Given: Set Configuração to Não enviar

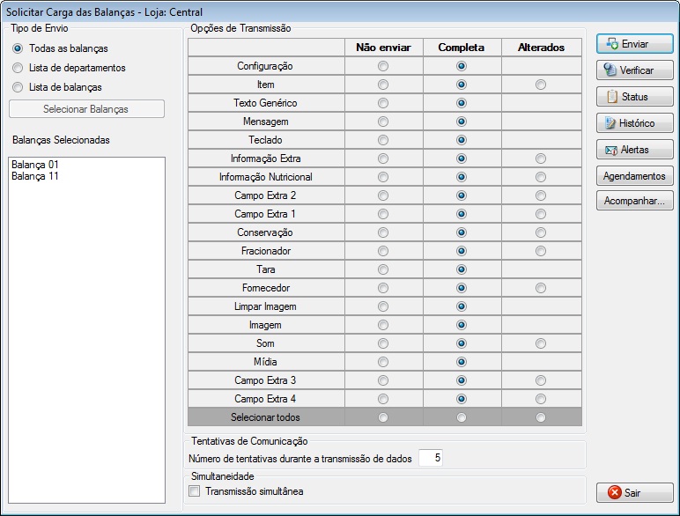Looking at the screenshot, I should pos(383,66).
